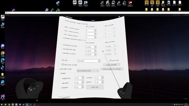This screenshot has height=106, width=189.
Task: Adjust left translate front back stepper
Action: pyautogui.click(x=95, y=47)
